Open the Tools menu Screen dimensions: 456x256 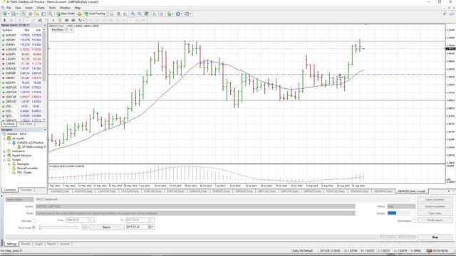(52, 8)
